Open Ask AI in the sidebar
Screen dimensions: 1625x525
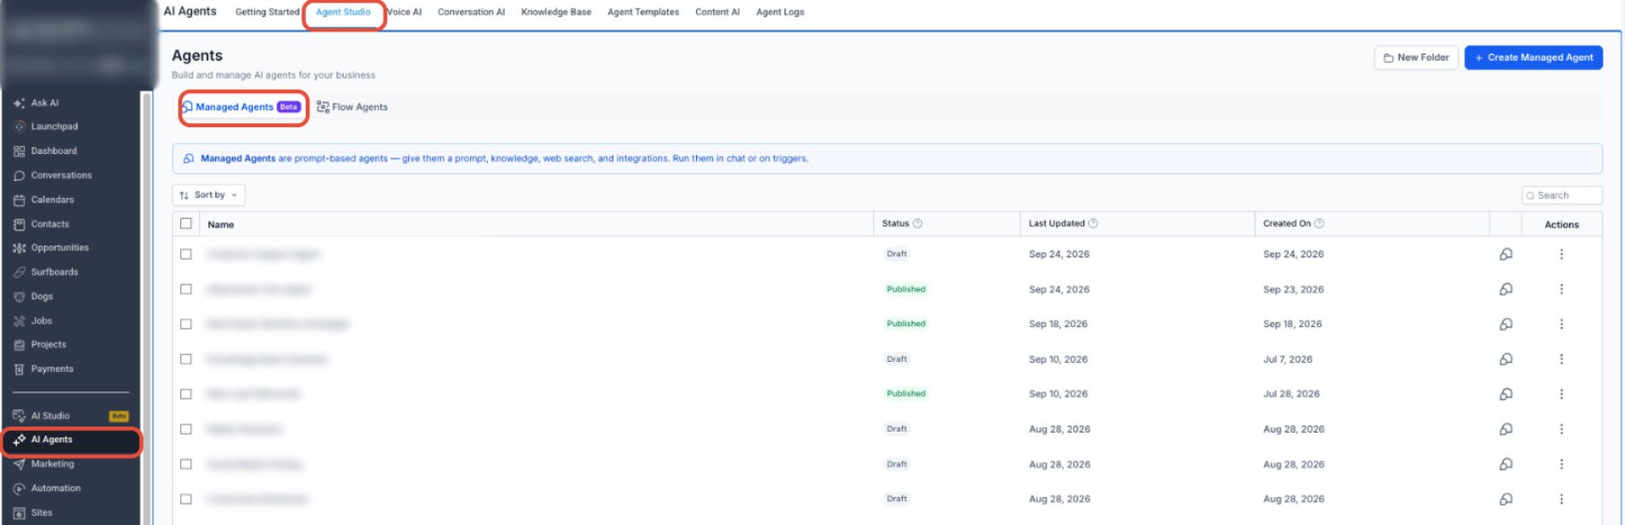pyautogui.click(x=45, y=103)
